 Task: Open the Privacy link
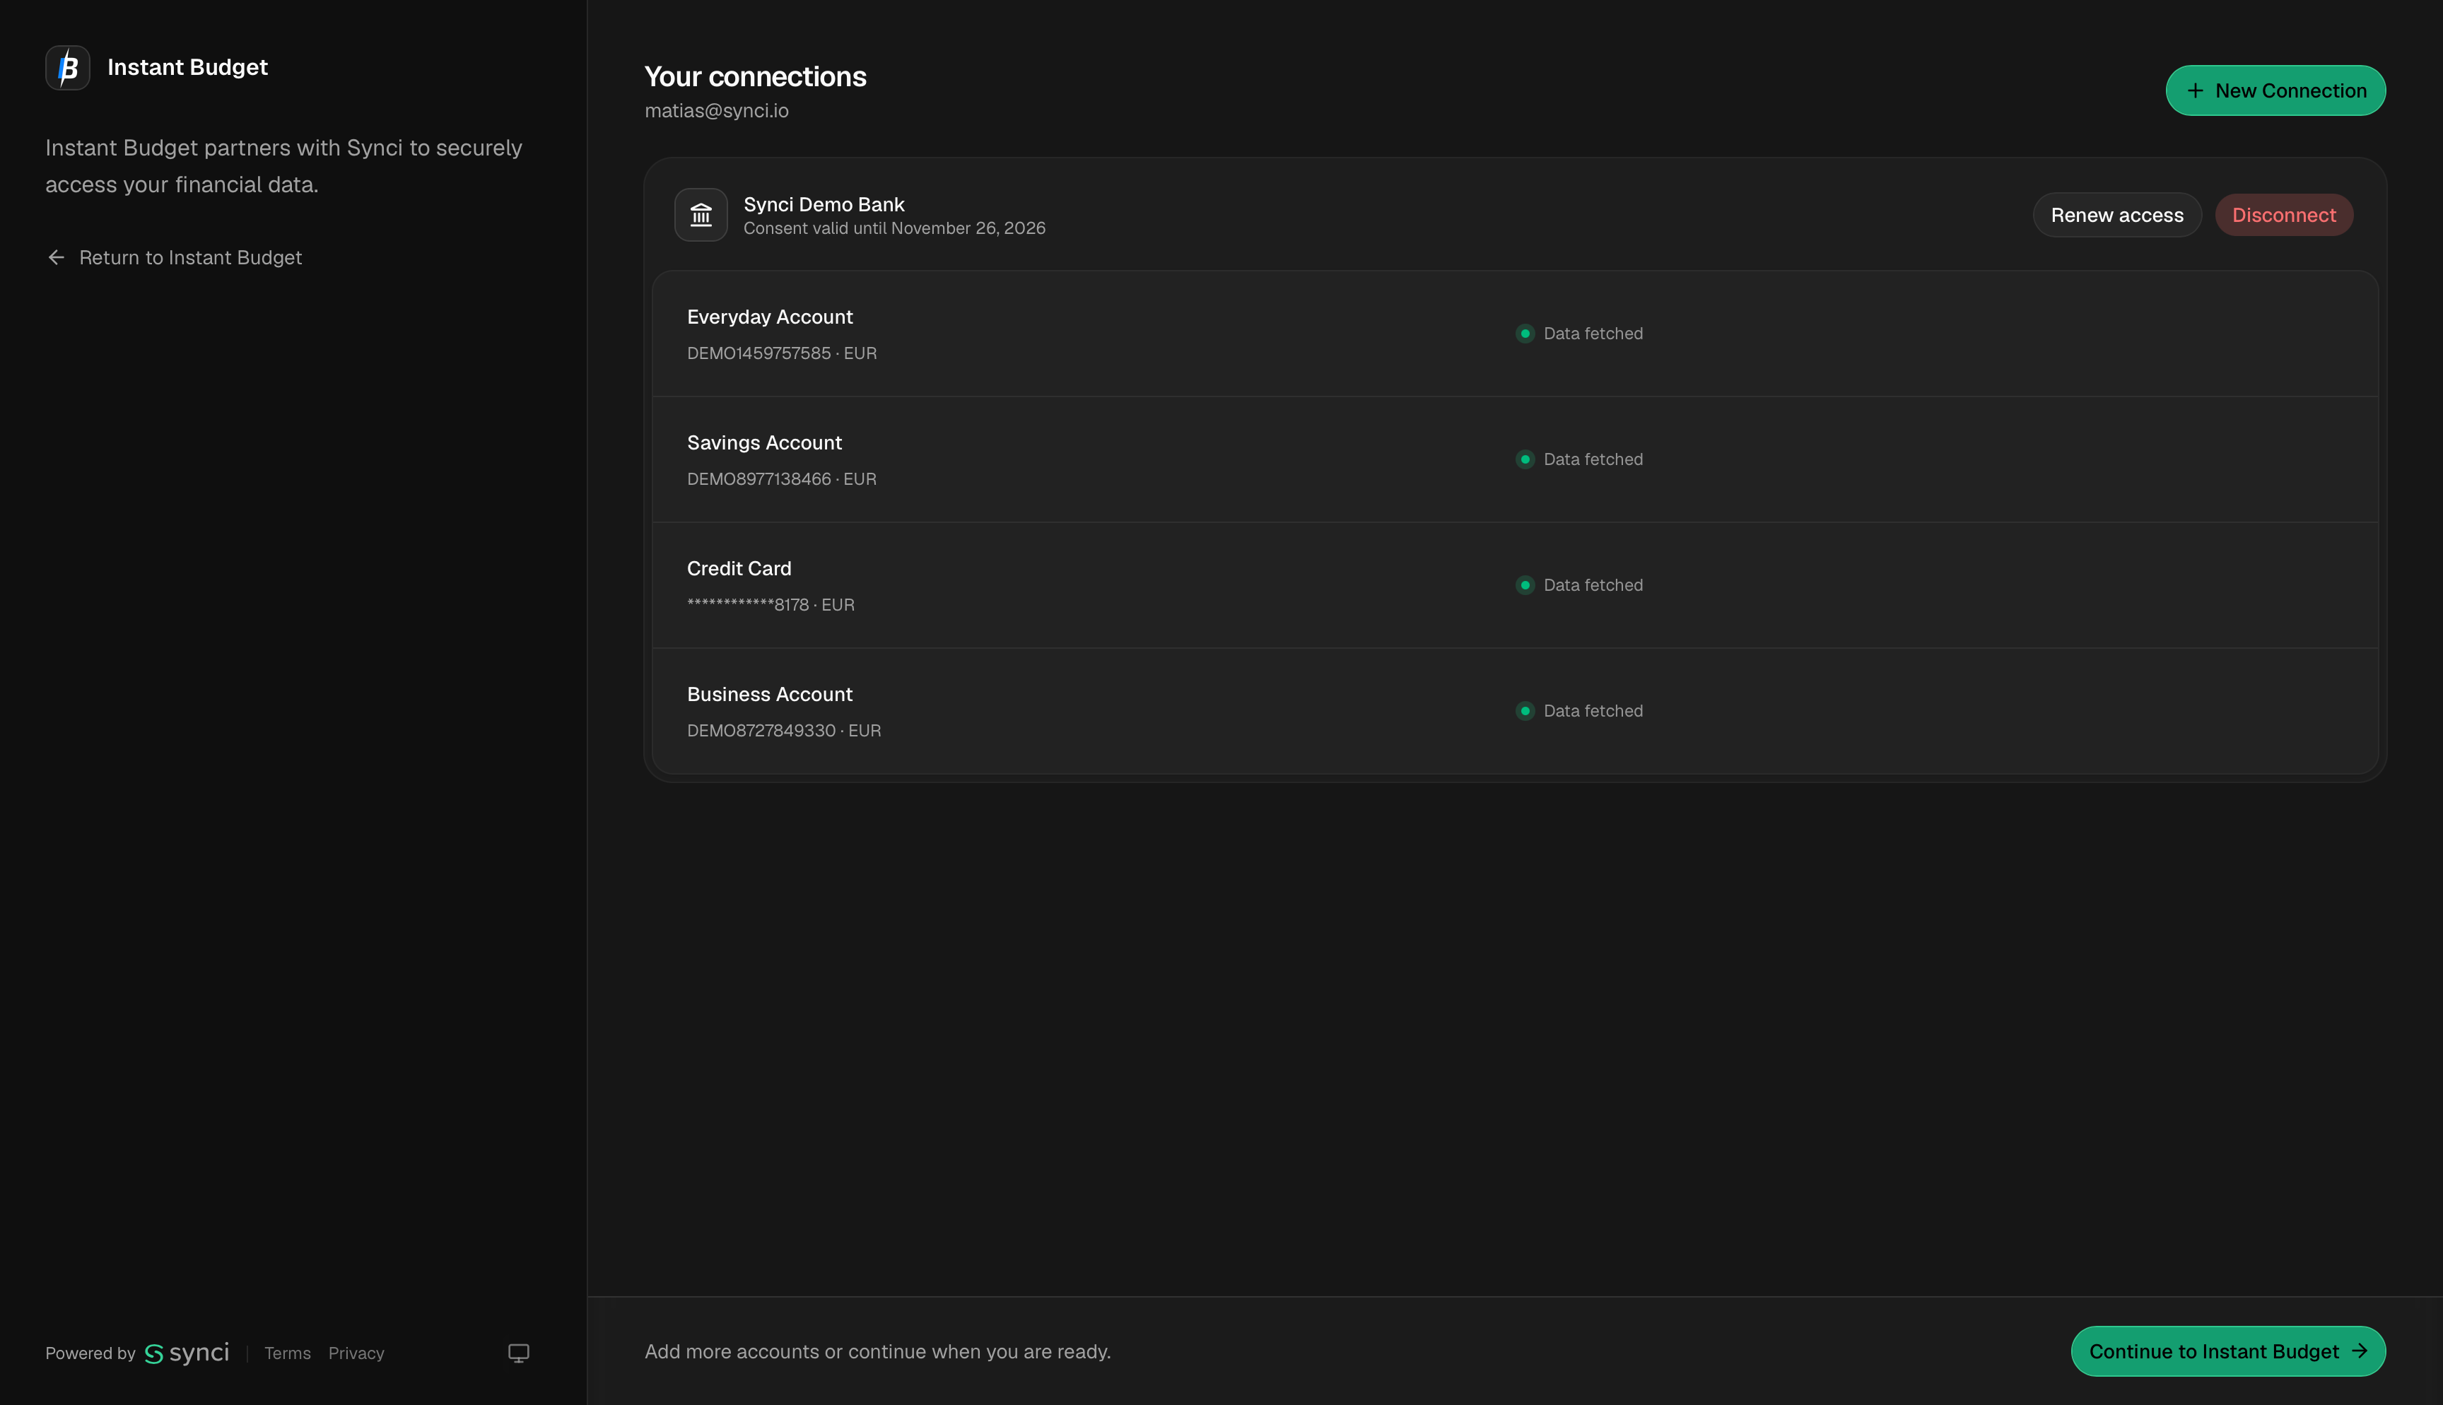[x=356, y=1353]
